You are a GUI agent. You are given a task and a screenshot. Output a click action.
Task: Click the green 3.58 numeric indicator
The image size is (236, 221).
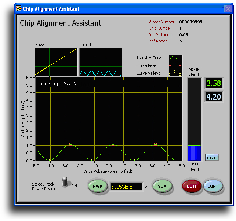(214, 83)
